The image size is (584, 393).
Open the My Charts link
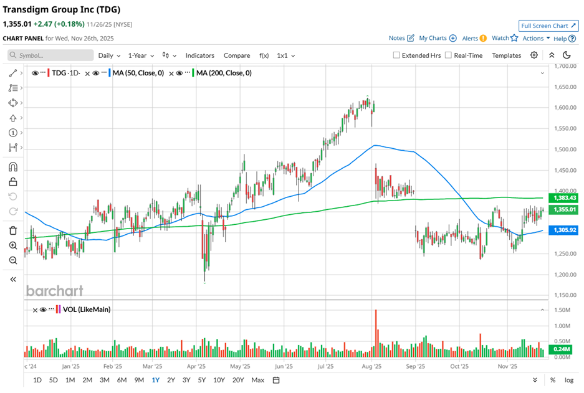click(x=438, y=39)
